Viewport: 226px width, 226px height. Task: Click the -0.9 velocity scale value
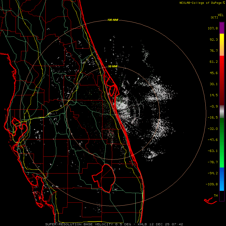[x=214, y=106]
